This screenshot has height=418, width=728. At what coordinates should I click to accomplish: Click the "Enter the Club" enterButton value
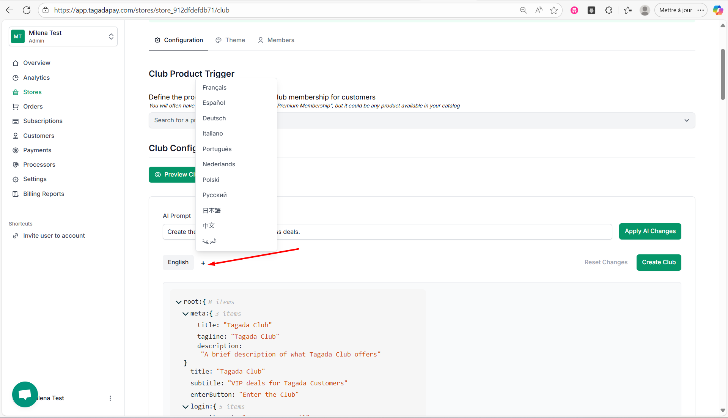pyautogui.click(x=269, y=395)
